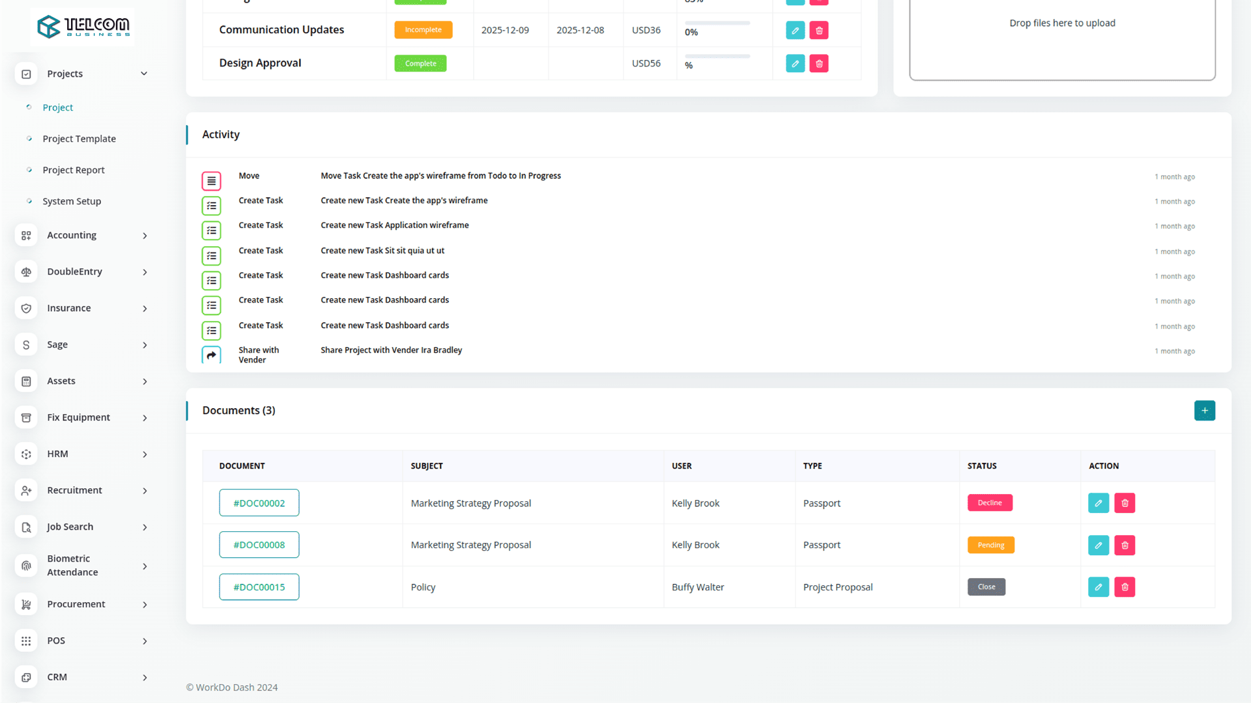Expand the Recruitment submenu arrow
The image size is (1251, 703).
coord(145,491)
